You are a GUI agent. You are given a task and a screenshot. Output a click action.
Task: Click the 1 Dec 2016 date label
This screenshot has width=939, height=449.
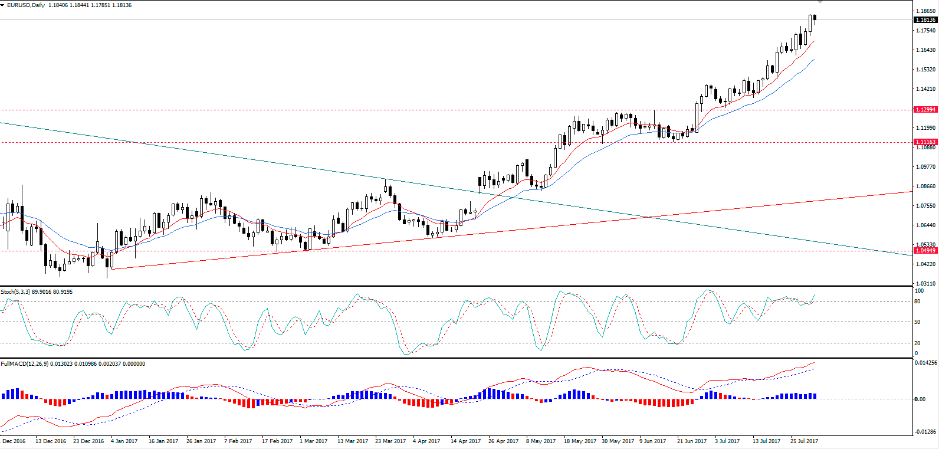13,441
